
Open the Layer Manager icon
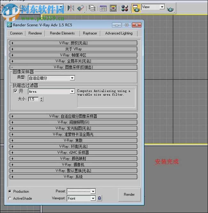point(92,8)
